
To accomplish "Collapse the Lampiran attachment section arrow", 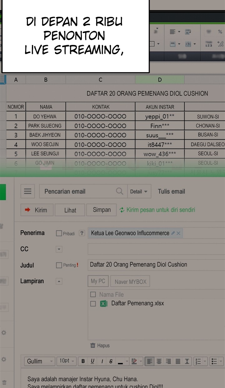I will [x=59, y=281].
